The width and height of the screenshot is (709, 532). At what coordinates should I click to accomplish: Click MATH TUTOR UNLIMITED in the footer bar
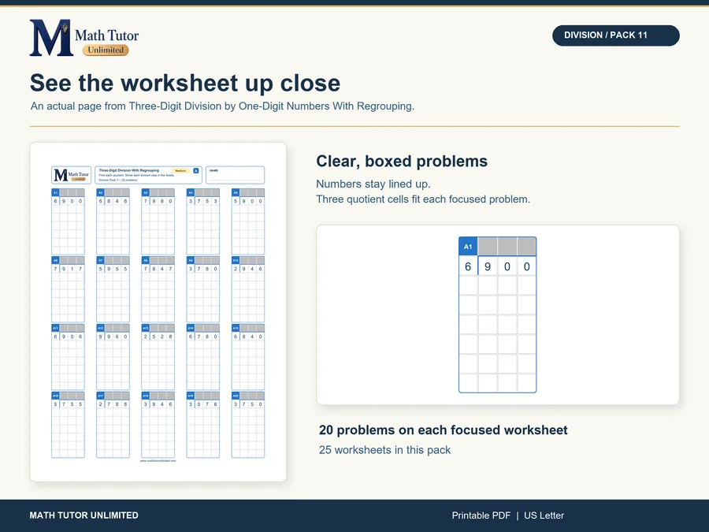coord(84,515)
